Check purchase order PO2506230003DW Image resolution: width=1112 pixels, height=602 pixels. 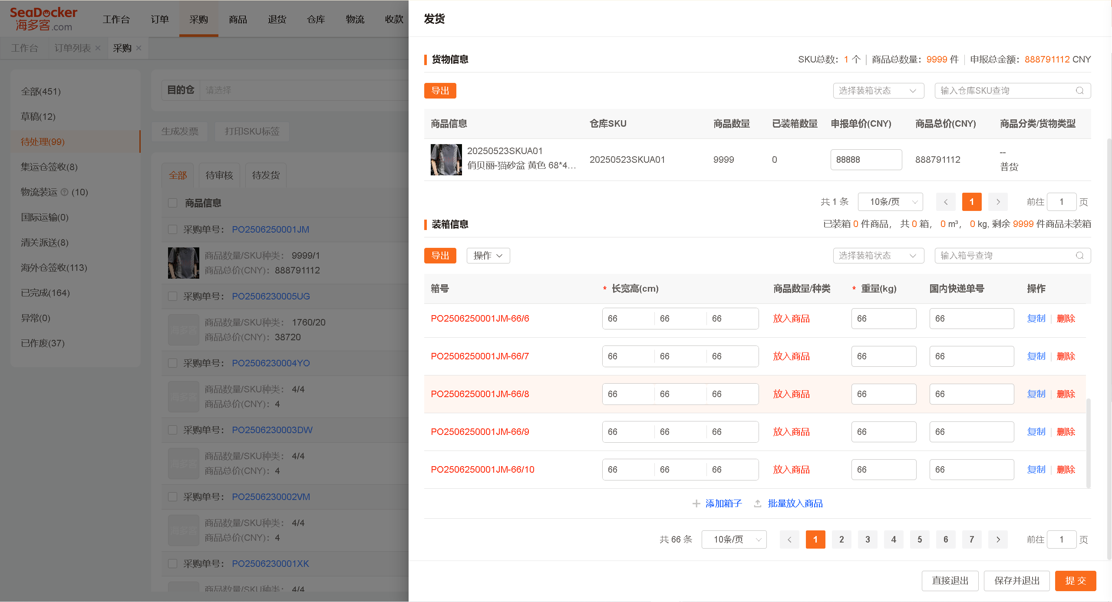[x=173, y=430]
